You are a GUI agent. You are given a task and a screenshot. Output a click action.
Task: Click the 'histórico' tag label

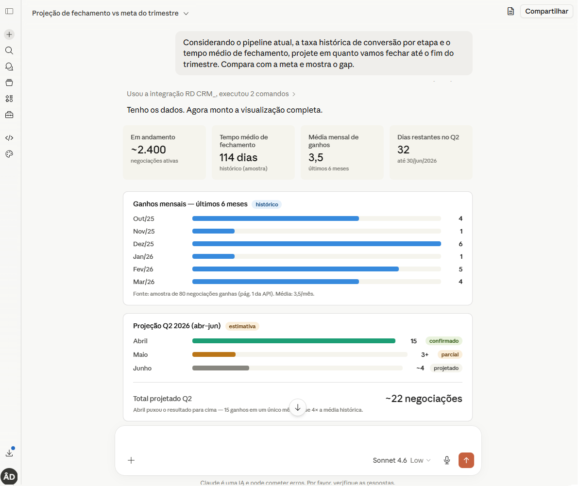point(267,204)
